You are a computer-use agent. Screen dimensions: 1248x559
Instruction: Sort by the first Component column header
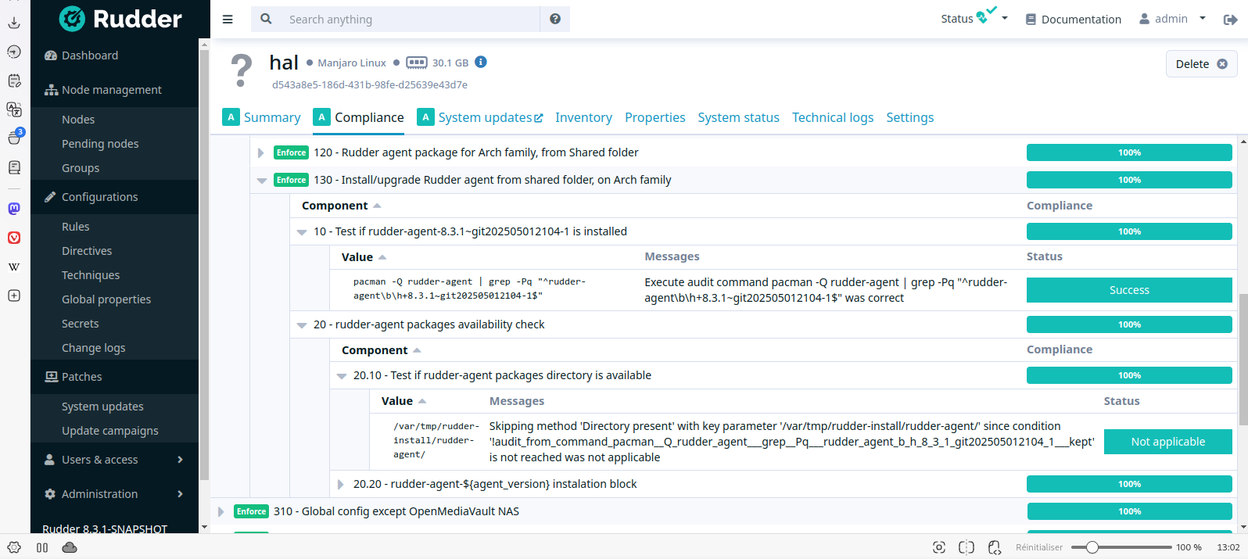click(341, 206)
